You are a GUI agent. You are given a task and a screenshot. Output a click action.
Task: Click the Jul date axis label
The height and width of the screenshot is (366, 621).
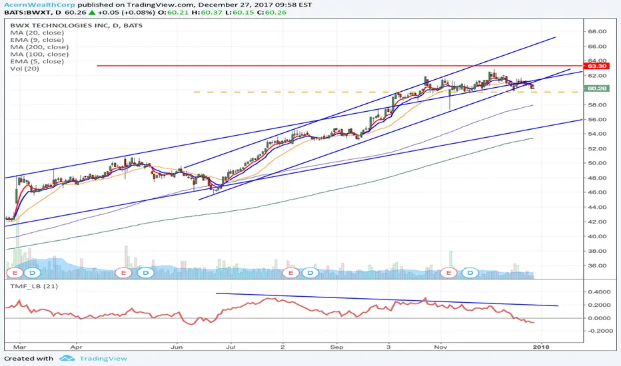click(231, 347)
